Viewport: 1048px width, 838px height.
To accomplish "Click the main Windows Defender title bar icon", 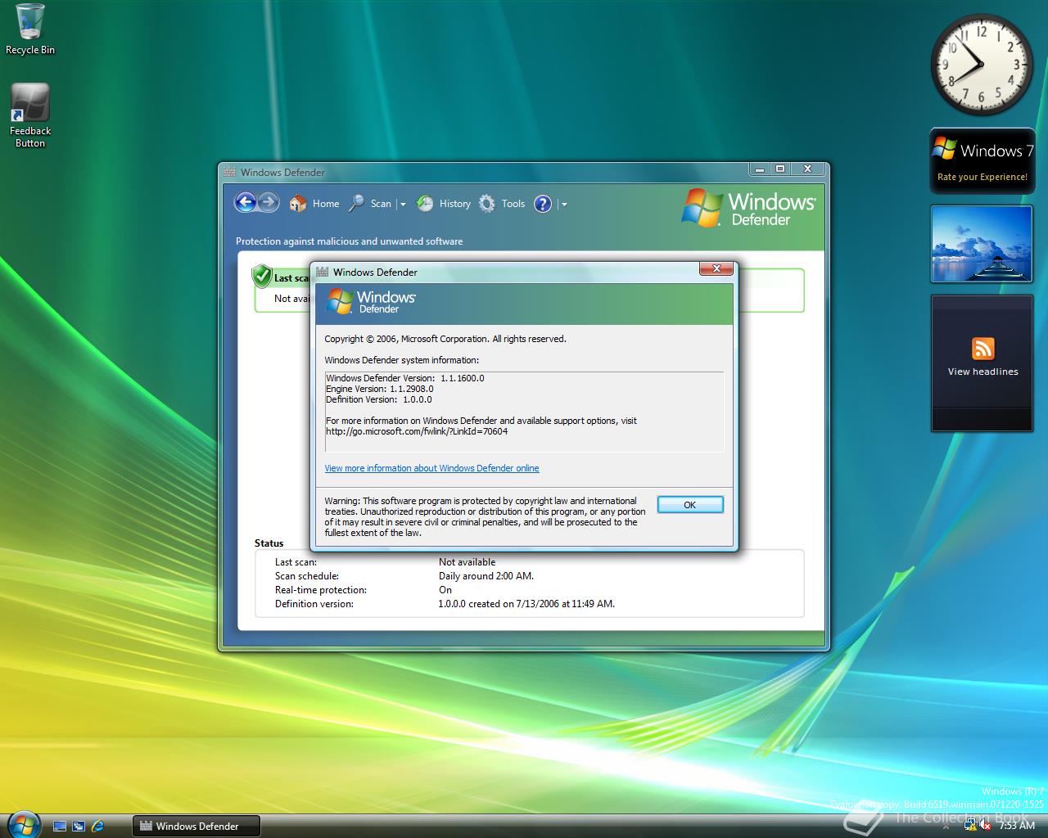I will [230, 172].
